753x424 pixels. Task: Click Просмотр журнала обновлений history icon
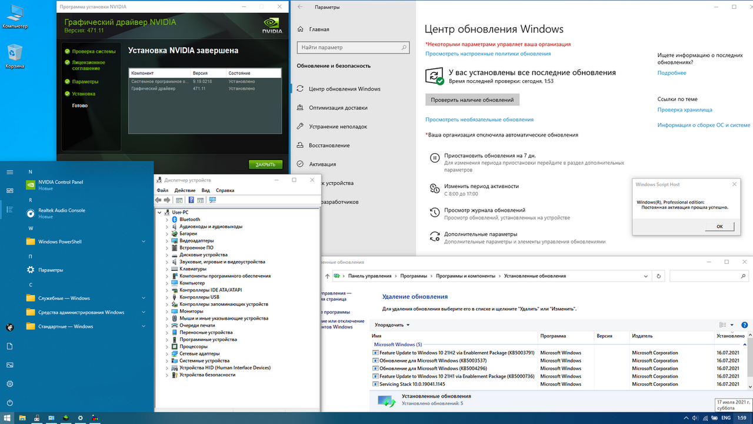click(435, 213)
